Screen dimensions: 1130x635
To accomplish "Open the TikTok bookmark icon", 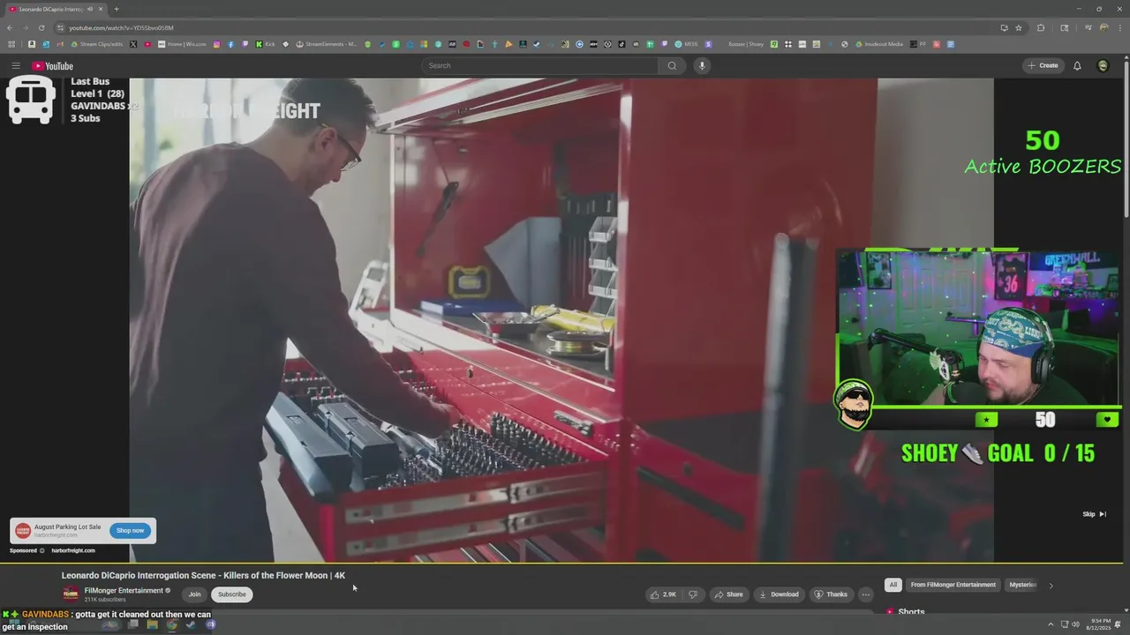I will point(621,44).
